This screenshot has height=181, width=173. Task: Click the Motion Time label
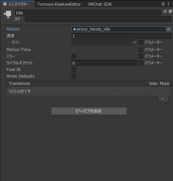[19, 50]
